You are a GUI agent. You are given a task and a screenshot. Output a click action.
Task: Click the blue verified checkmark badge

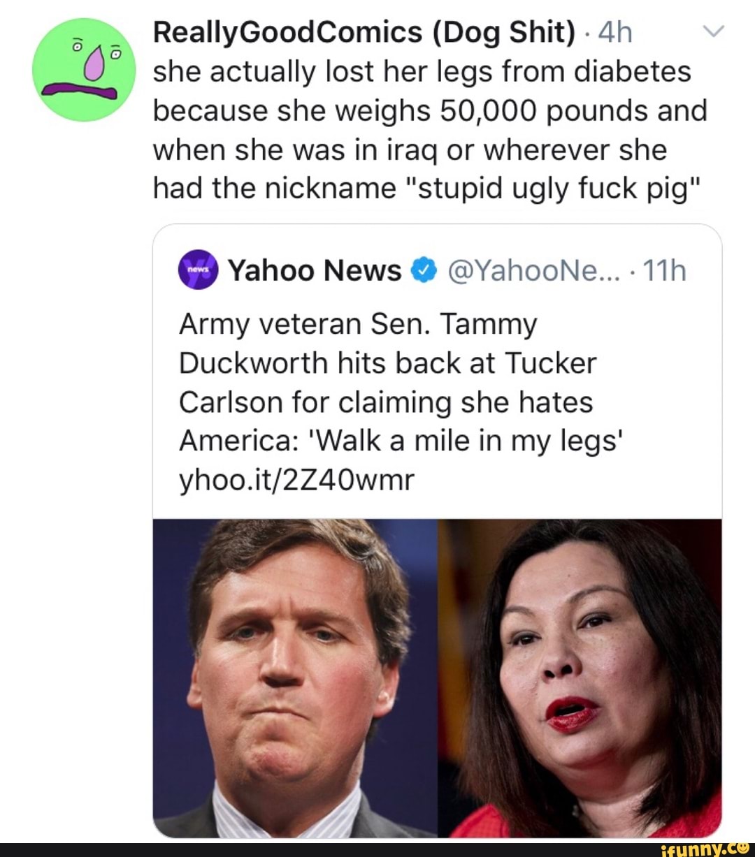tap(424, 270)
